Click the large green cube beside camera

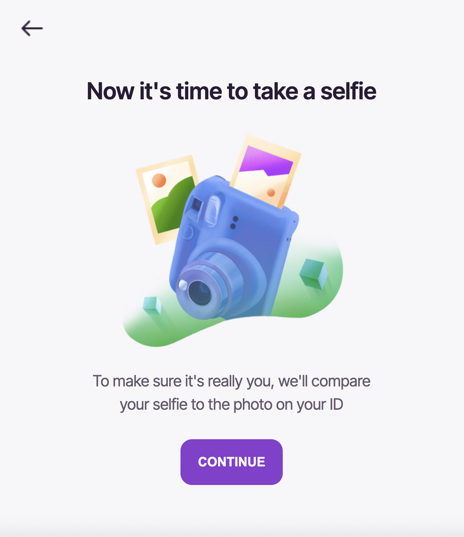tap(313, 273)
